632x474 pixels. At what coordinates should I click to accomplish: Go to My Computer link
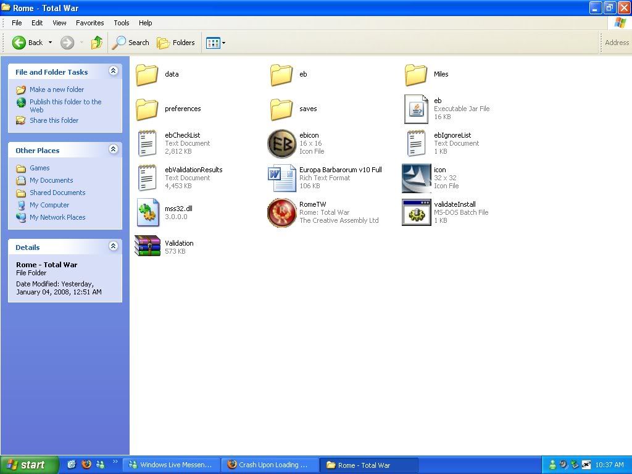pyautogui.click(x=49, y=205)
